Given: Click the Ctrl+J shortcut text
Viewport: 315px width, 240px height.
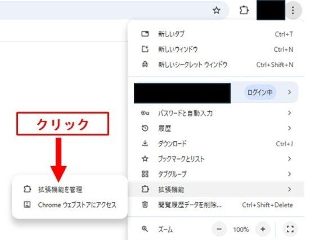Looking at the screenshot, I should tap(284, 144).
